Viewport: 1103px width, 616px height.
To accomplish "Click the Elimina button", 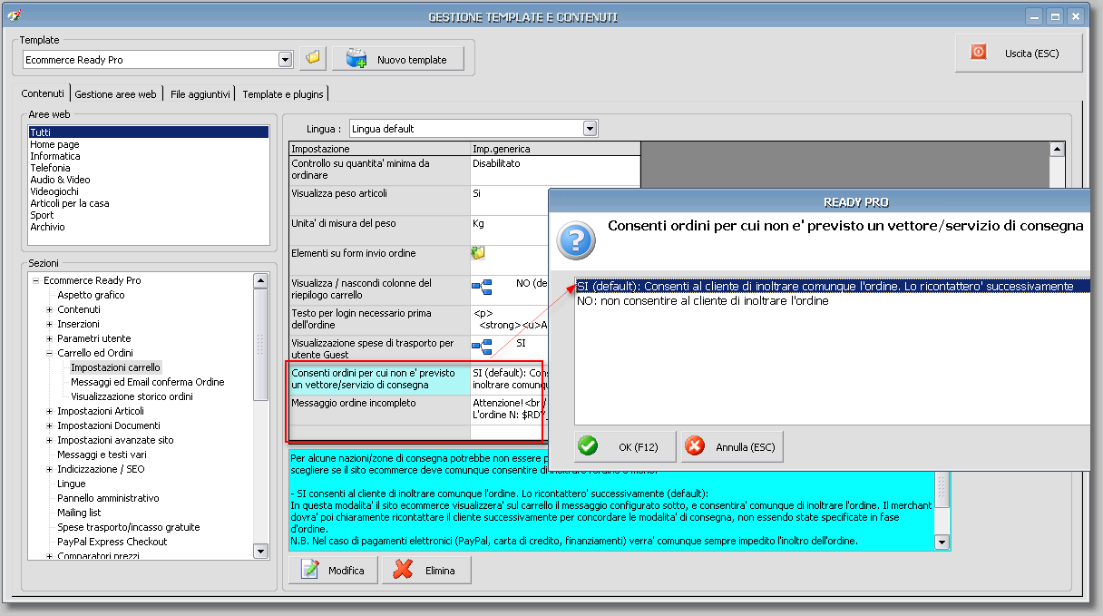I will 426,570.
